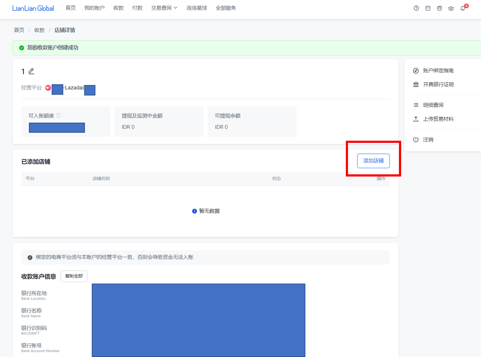
Task: Click the pencil edit icon beside account name
Action: [31, 71]
